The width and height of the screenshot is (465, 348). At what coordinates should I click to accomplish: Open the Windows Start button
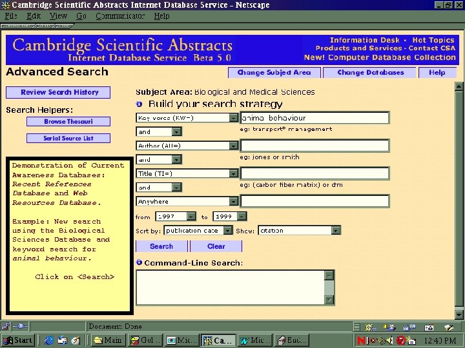pos(18,340)
